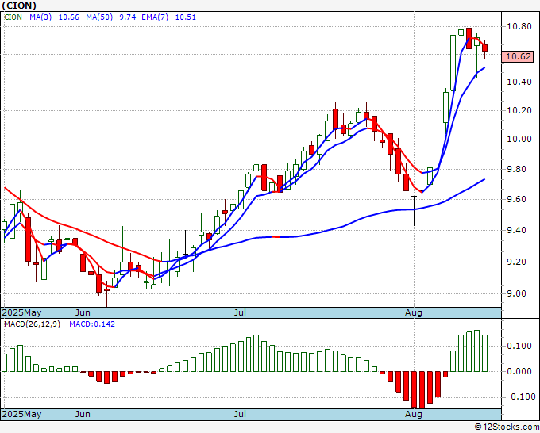Image resolution: width=540 pixels, height=433 pixels.
Task: Click the 0.000 MACD axis label
Action: pos(519,371)
